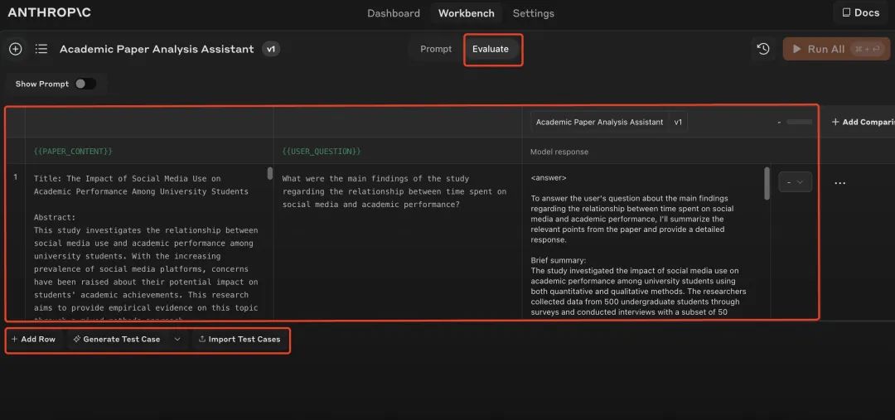Open chevron dropdown beside Generate Test Case
Screen dimensions: 895x420
pos(177,340)
